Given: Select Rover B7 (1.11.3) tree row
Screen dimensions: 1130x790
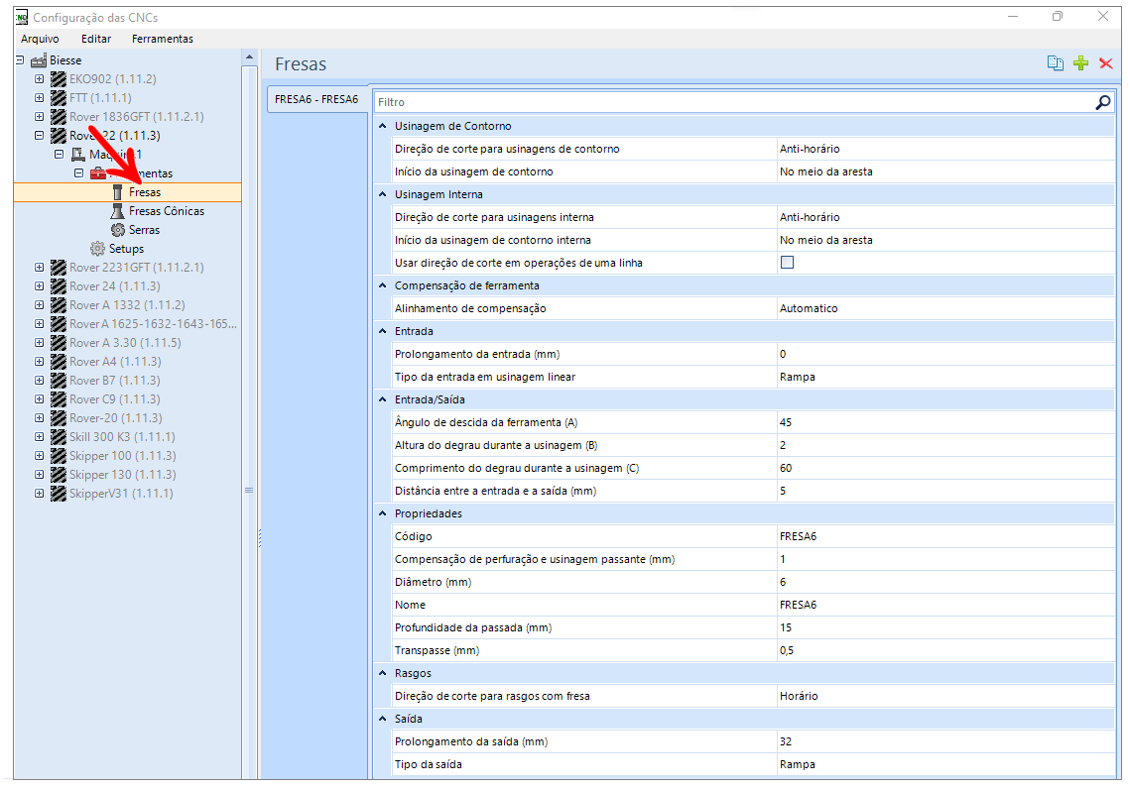Looking at the screenshot, I should (114, 381).
